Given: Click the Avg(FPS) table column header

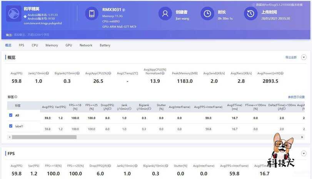Looking at the screenshot, I should pyautogui.click(x=48, y=107).
